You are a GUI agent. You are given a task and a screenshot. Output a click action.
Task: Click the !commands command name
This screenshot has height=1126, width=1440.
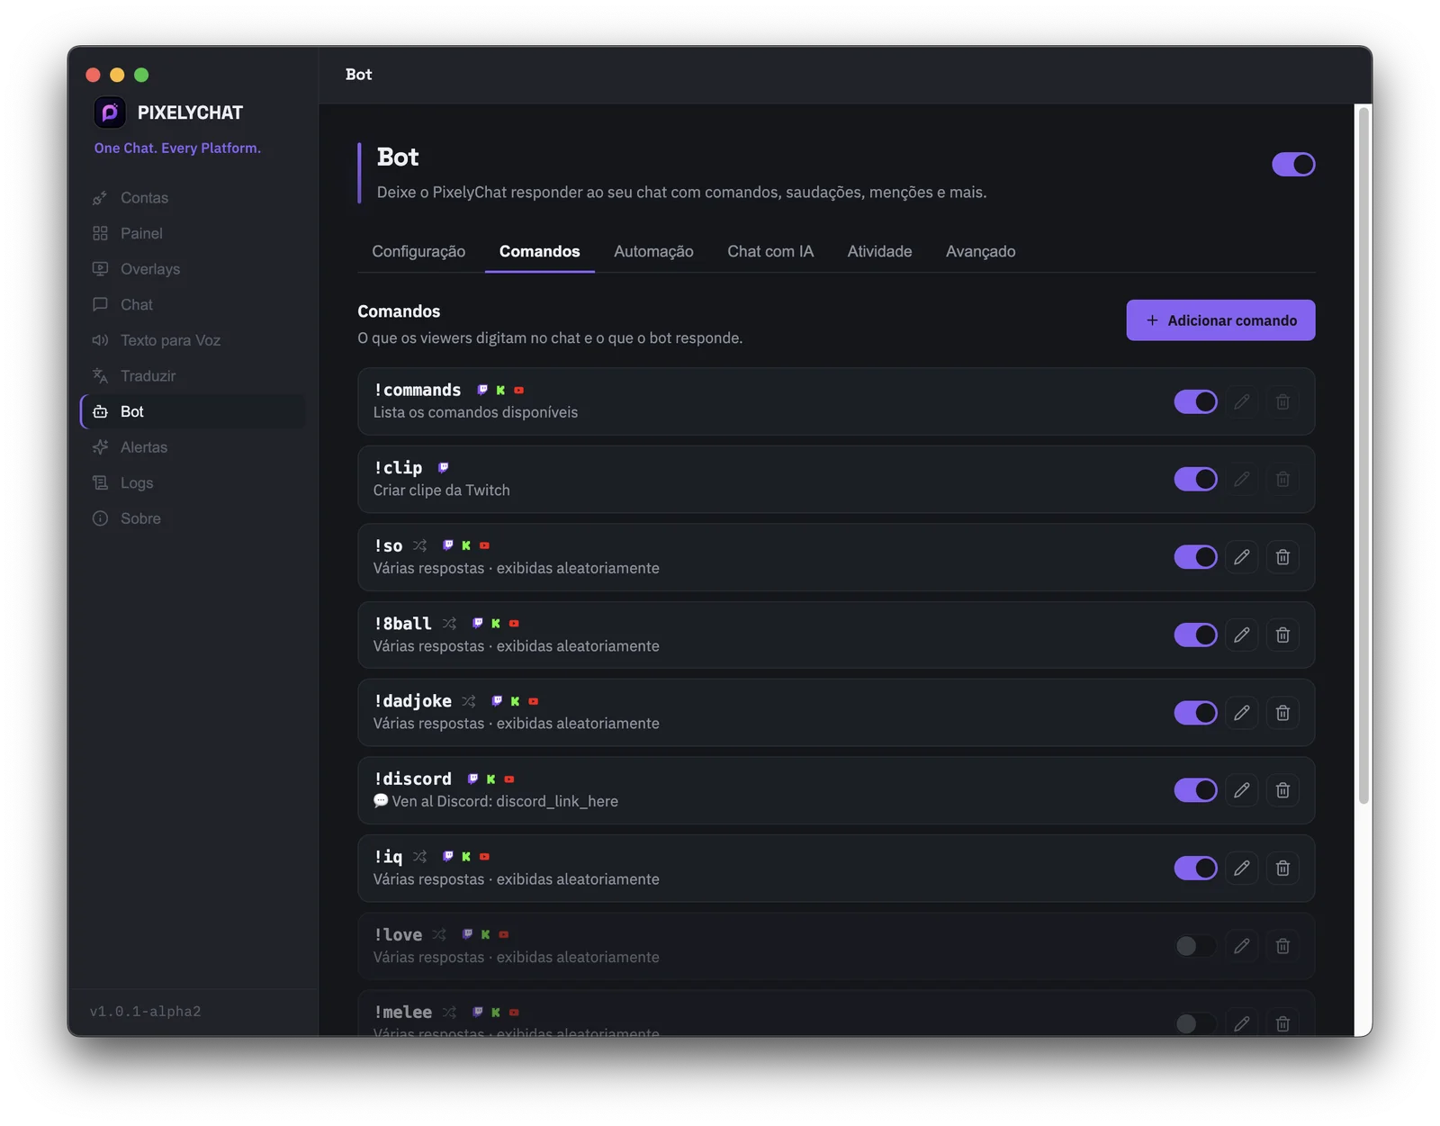(x=418, y=391)
